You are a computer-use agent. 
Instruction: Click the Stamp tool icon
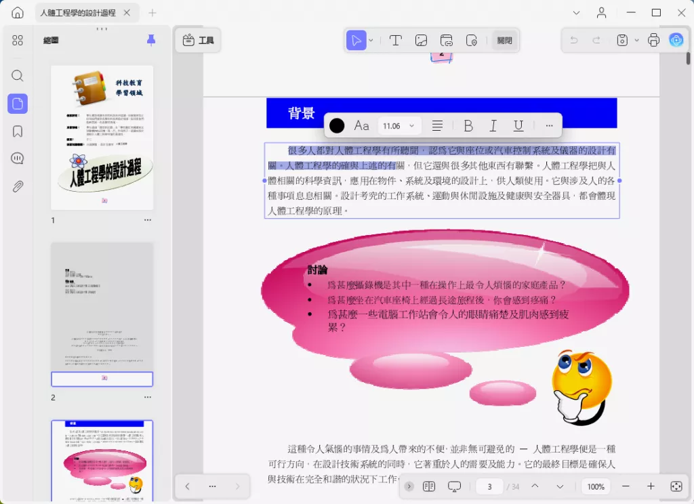[x=471, y=40]
